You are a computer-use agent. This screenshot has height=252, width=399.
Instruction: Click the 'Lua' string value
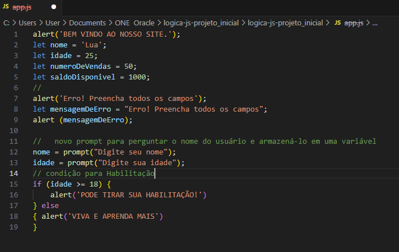[x=92, y=45]
